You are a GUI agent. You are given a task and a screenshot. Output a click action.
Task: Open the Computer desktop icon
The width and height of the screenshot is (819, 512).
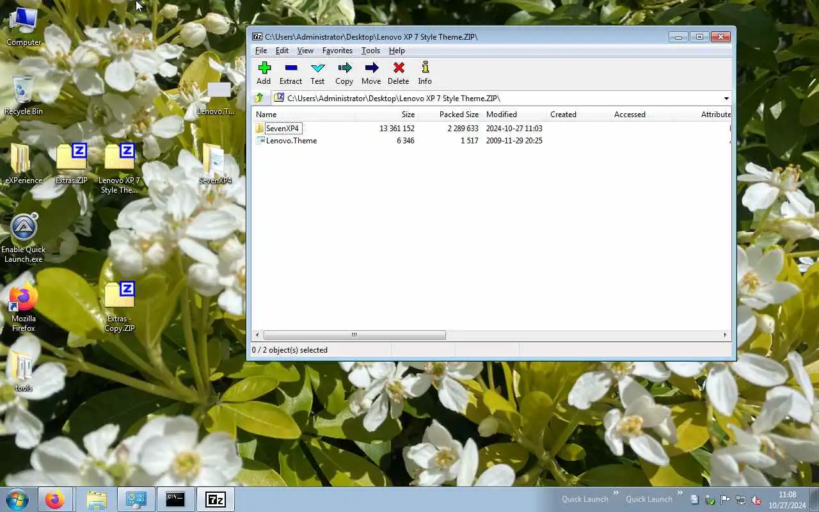click(24, 27)
